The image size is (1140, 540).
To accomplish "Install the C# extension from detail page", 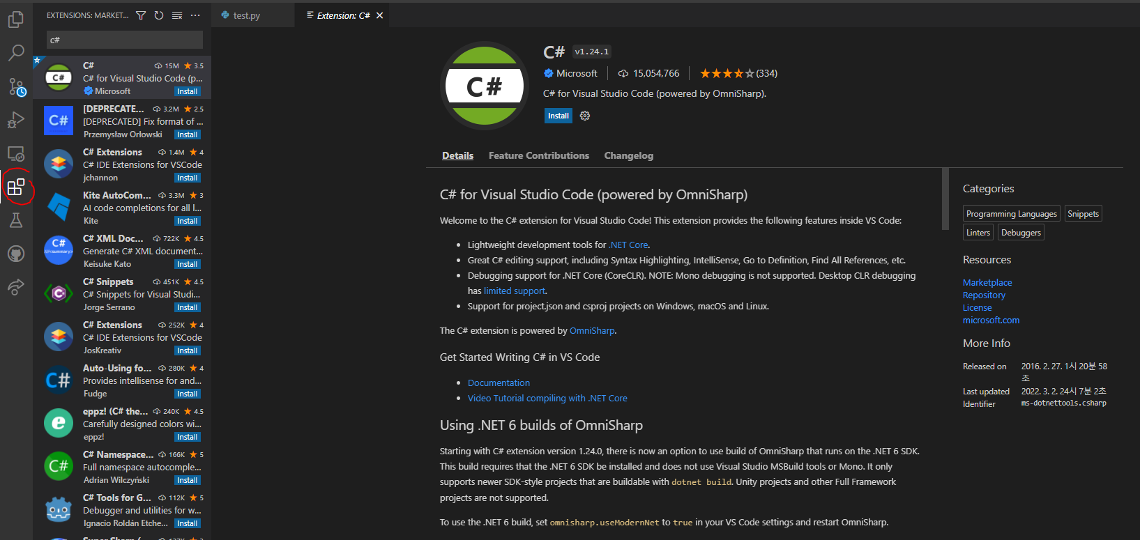I will coord(558,116).
